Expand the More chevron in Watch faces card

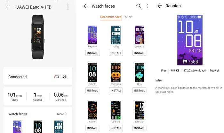point(66,114)
